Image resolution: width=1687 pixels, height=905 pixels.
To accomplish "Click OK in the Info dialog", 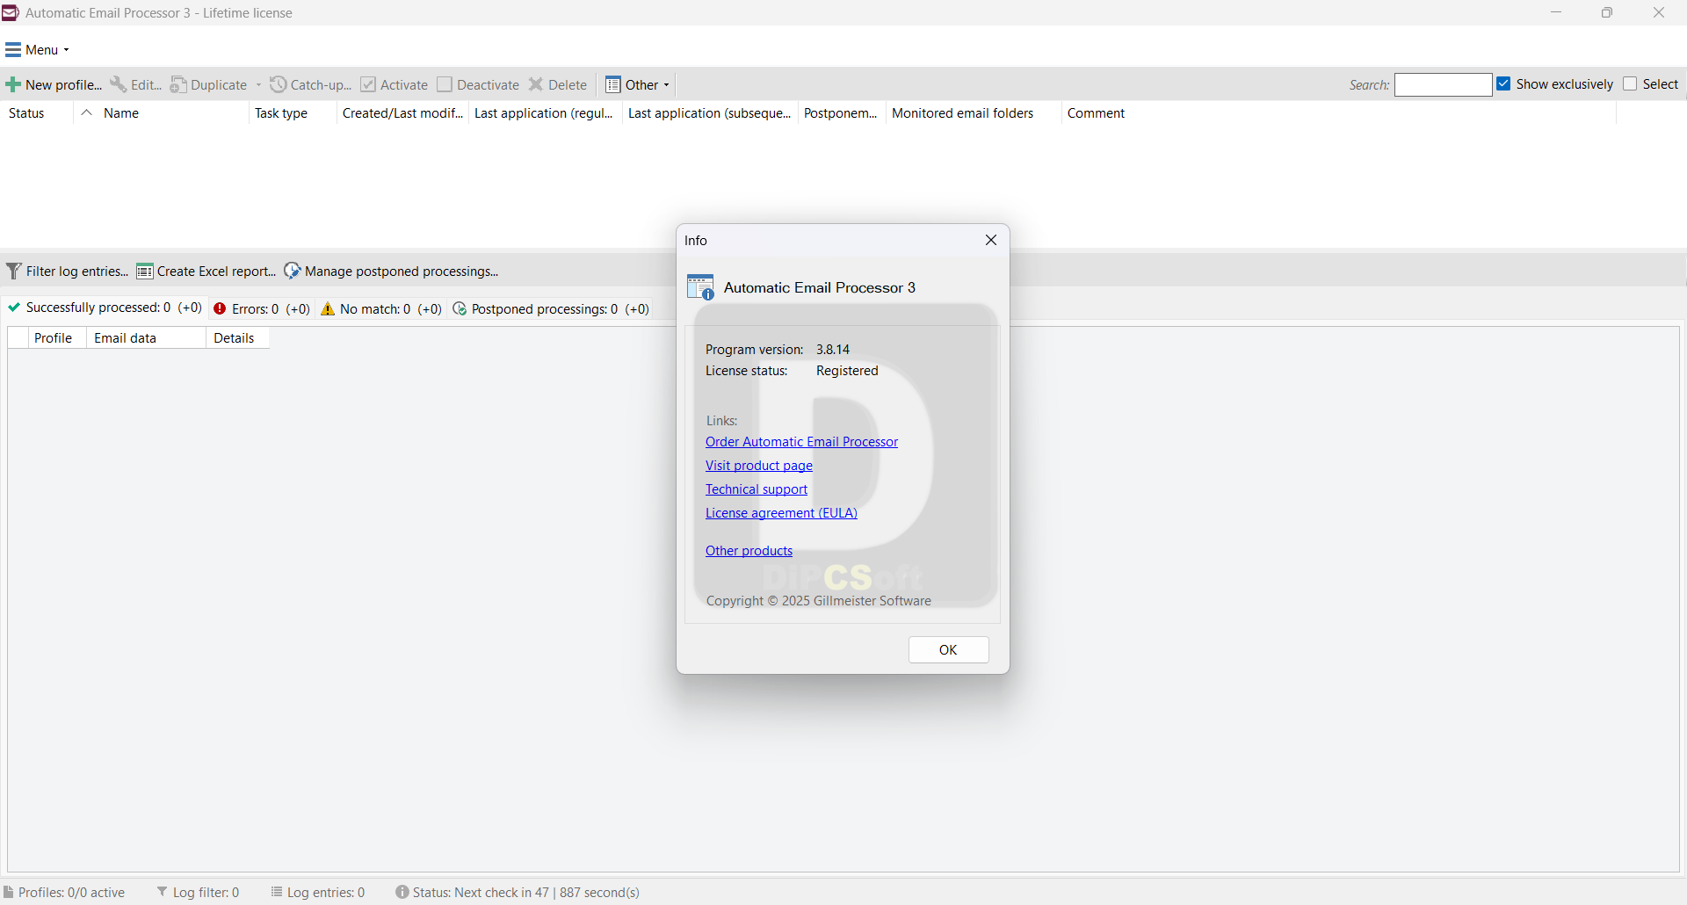I will pyautogui.click(x=949, y=650).
